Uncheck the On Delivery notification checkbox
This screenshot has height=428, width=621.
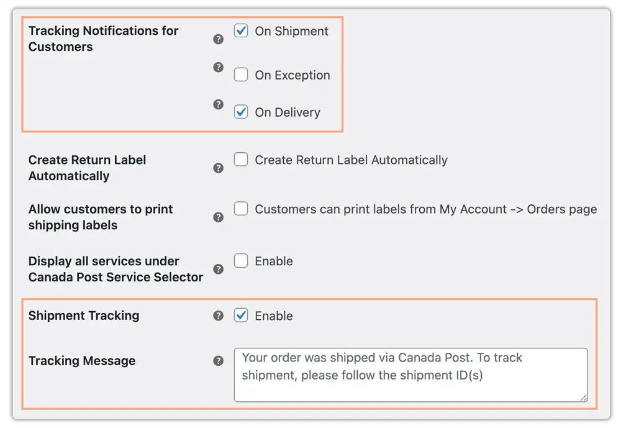pos(241,112)
